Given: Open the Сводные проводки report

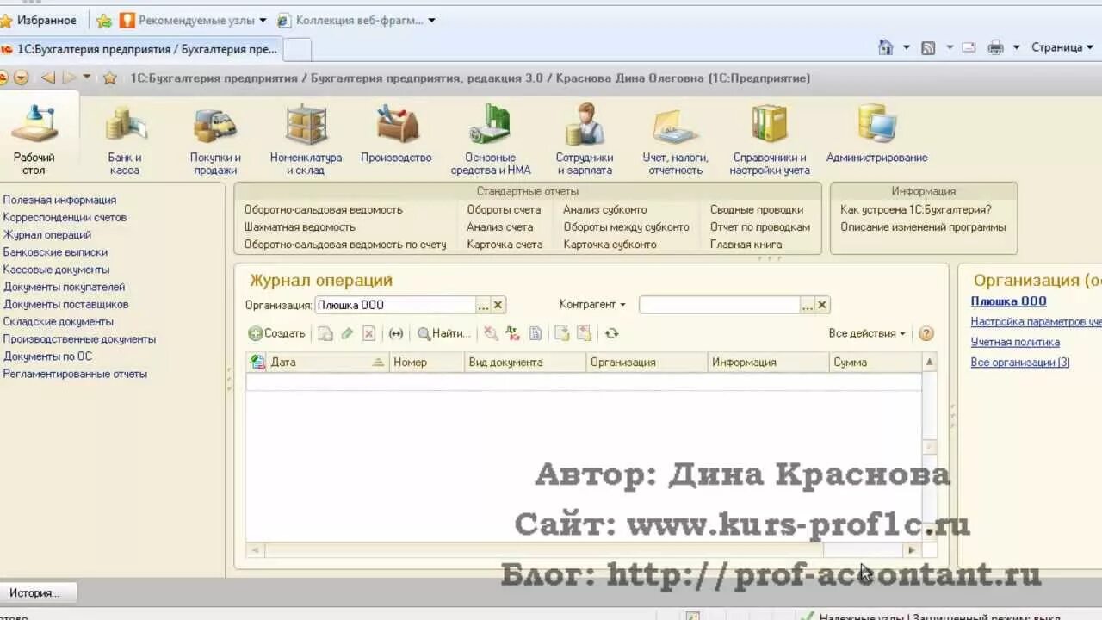Looking at the screenshot, I should tap(757, 209).
